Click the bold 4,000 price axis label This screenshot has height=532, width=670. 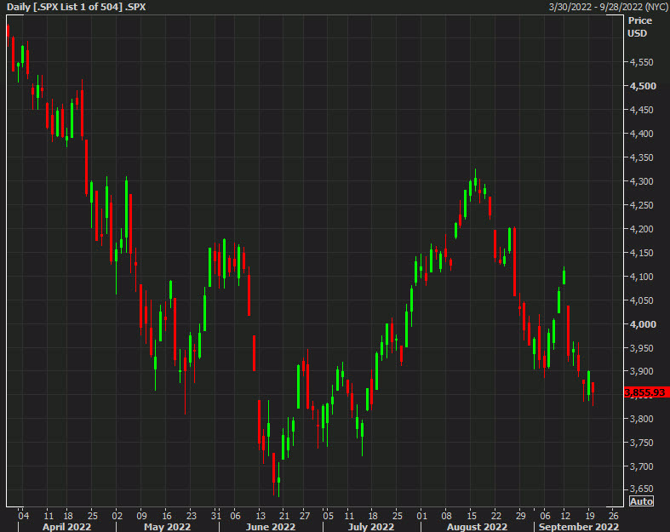(643, 324)
